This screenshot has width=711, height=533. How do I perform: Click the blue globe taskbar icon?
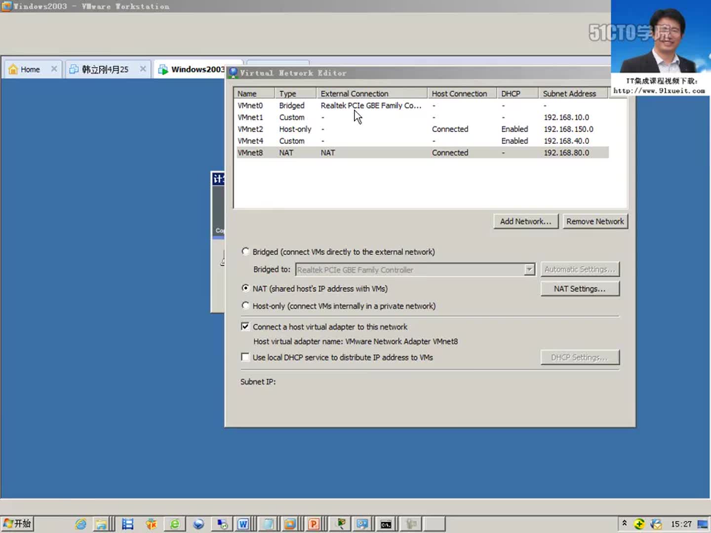click(198, 524)
